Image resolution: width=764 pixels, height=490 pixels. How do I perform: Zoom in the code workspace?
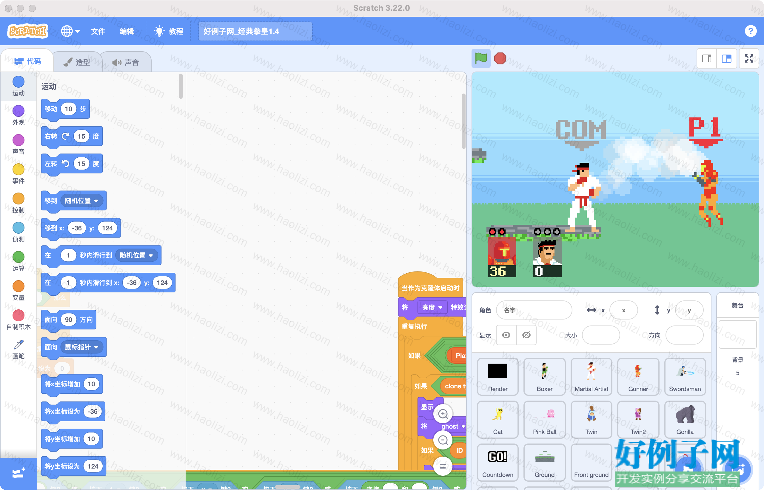click(443, 414)
